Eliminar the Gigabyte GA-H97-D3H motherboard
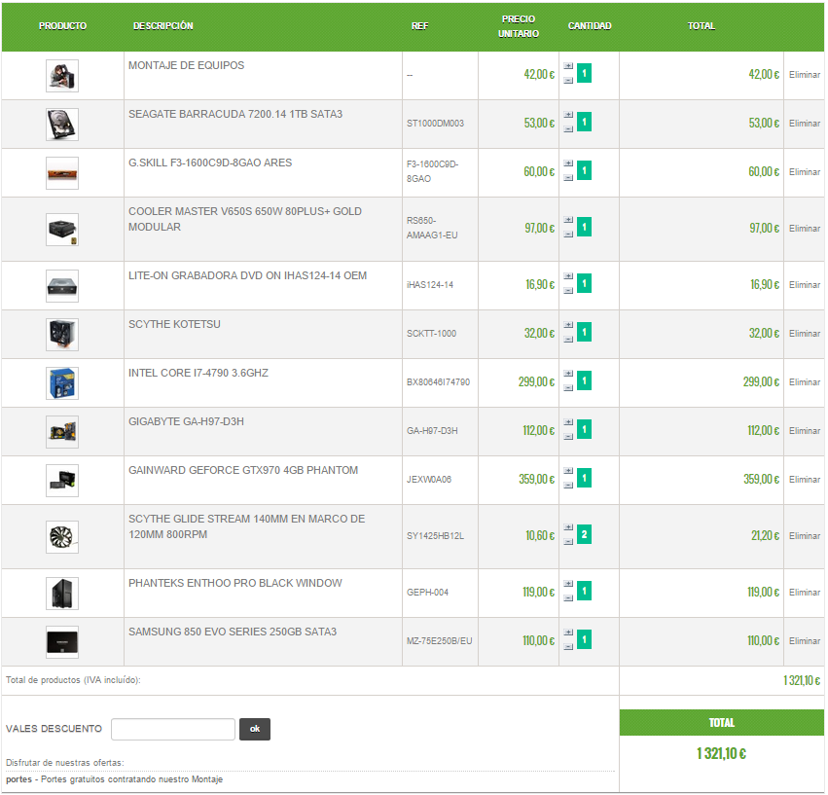This screenshot has width=828, height=795. (x=805, y=431)
